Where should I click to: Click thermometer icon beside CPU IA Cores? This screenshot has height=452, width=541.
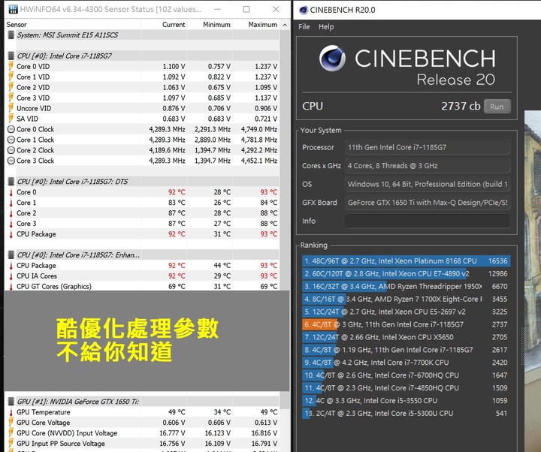tap(11, 276)
